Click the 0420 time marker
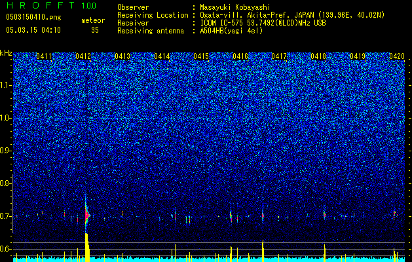Viewport: 412px width, 262px height. (397, 56)
